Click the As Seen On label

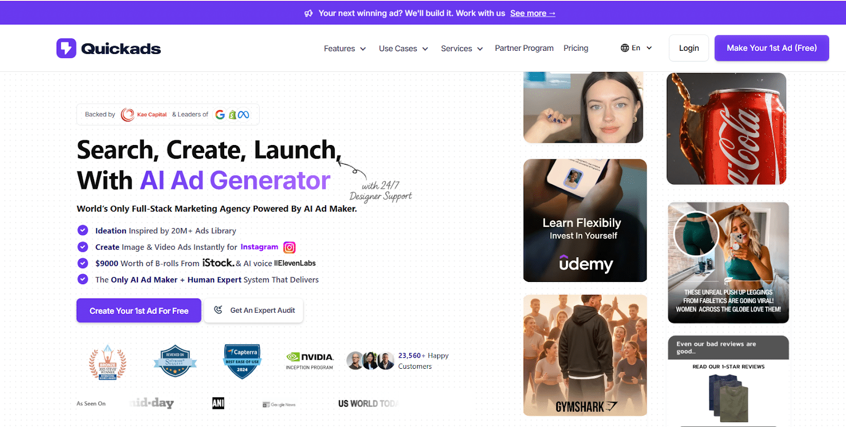(91, 403)
